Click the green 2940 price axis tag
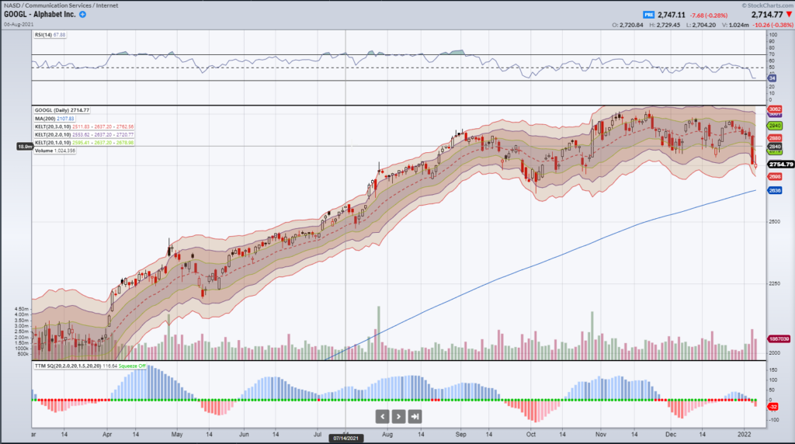This screenshot has height=444, width=795. (775, 126)
